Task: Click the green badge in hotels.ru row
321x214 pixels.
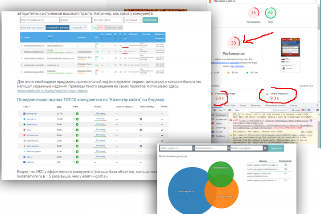Action: (77, 162)
